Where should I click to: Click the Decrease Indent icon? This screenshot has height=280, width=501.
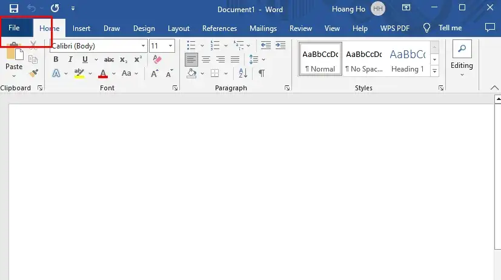click(x=266, y=45)
